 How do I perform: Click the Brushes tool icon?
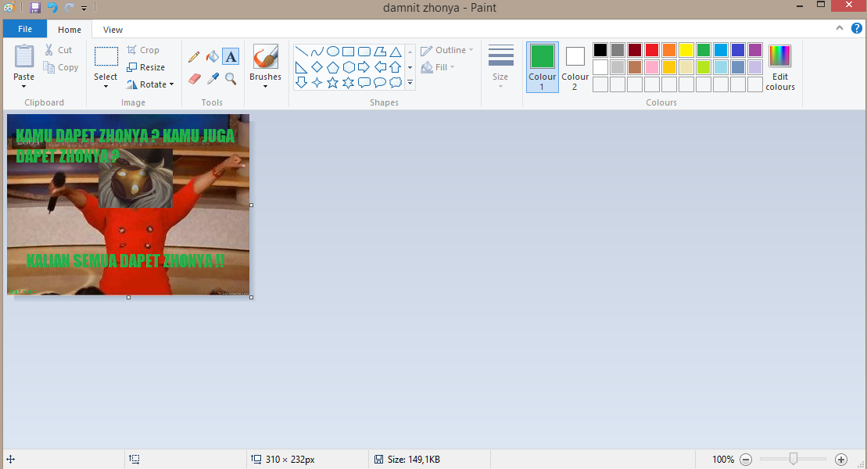click(265, 56)
